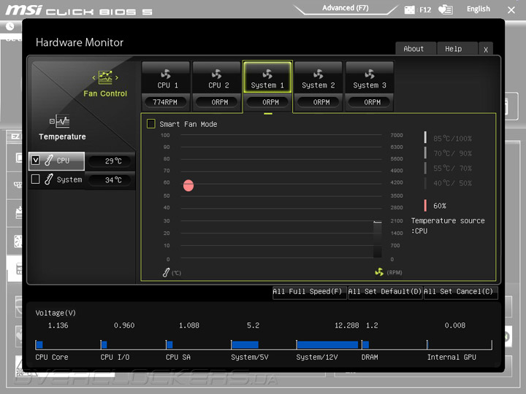The image size is (526, 394).
Task: Click the System 2 fan icon
Action: pos(319,74)
